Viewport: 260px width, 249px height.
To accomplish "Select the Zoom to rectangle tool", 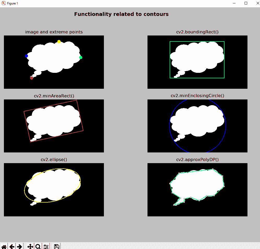I will point(38,246).
